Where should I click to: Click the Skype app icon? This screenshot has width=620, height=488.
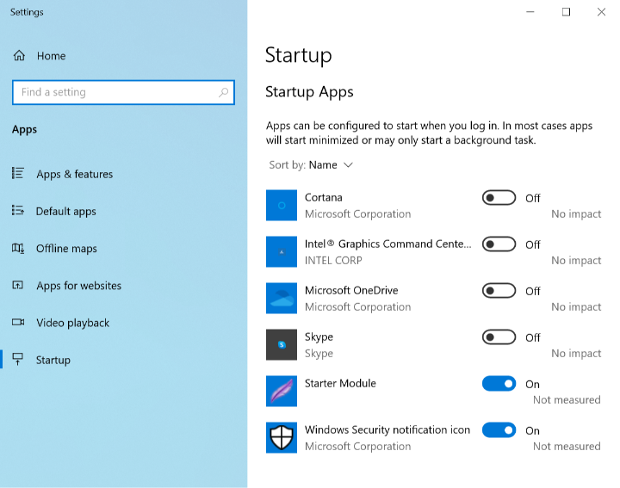(x=281, y=344)
